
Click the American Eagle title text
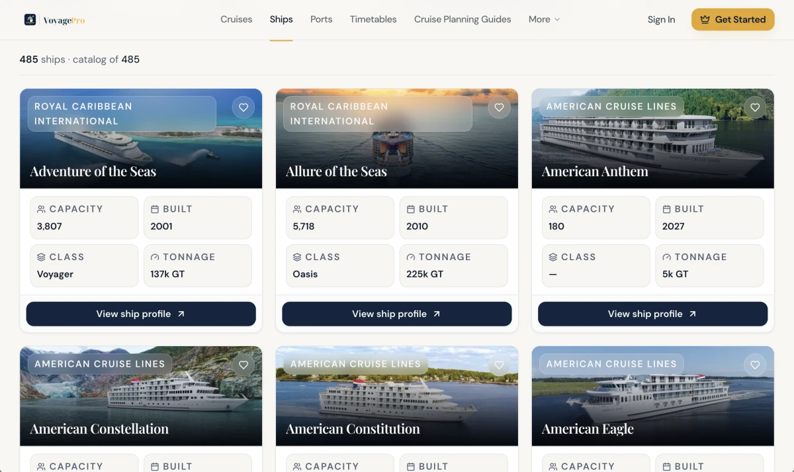coord(588,429)
